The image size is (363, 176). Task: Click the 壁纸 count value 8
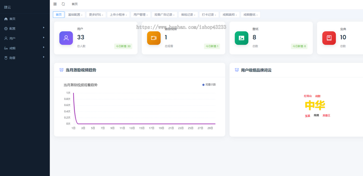pyautogui.click(x=254, y=37)
